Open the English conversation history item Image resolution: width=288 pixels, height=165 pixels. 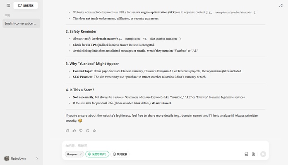[21, 24]
